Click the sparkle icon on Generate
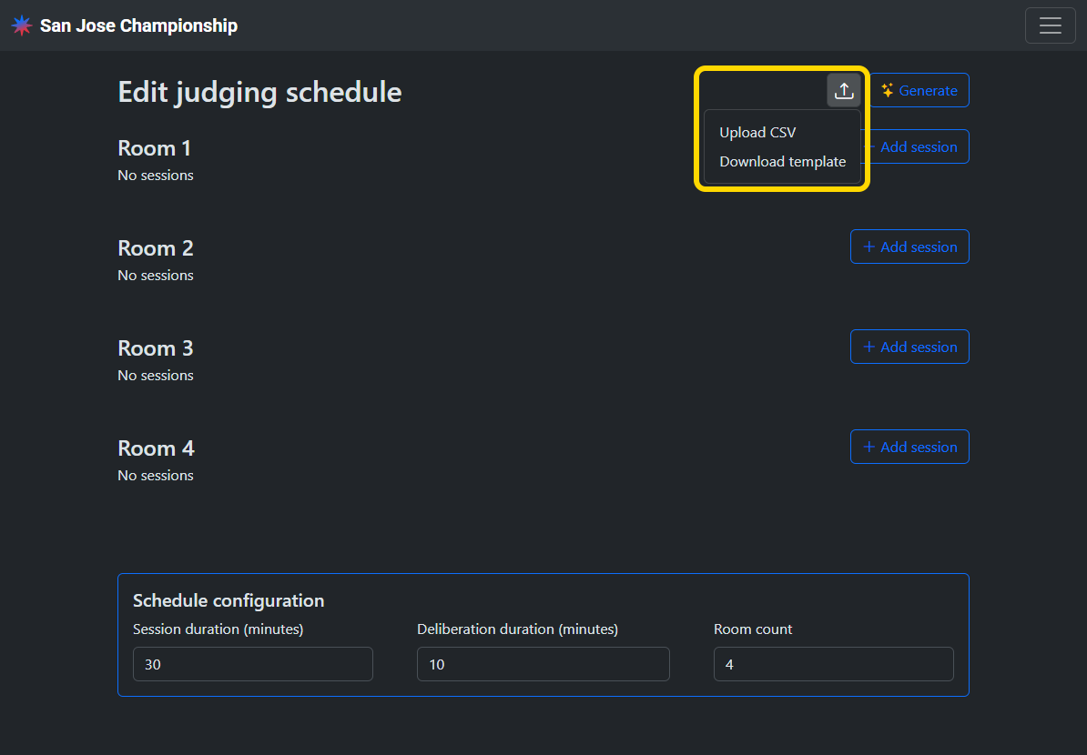 click(x=887, y=91)
